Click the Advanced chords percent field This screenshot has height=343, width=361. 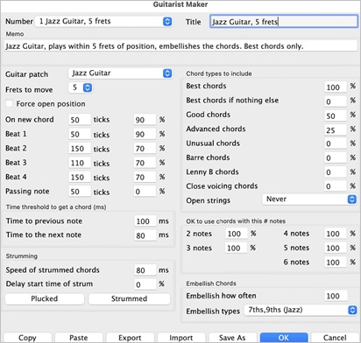tap(336, 130)
